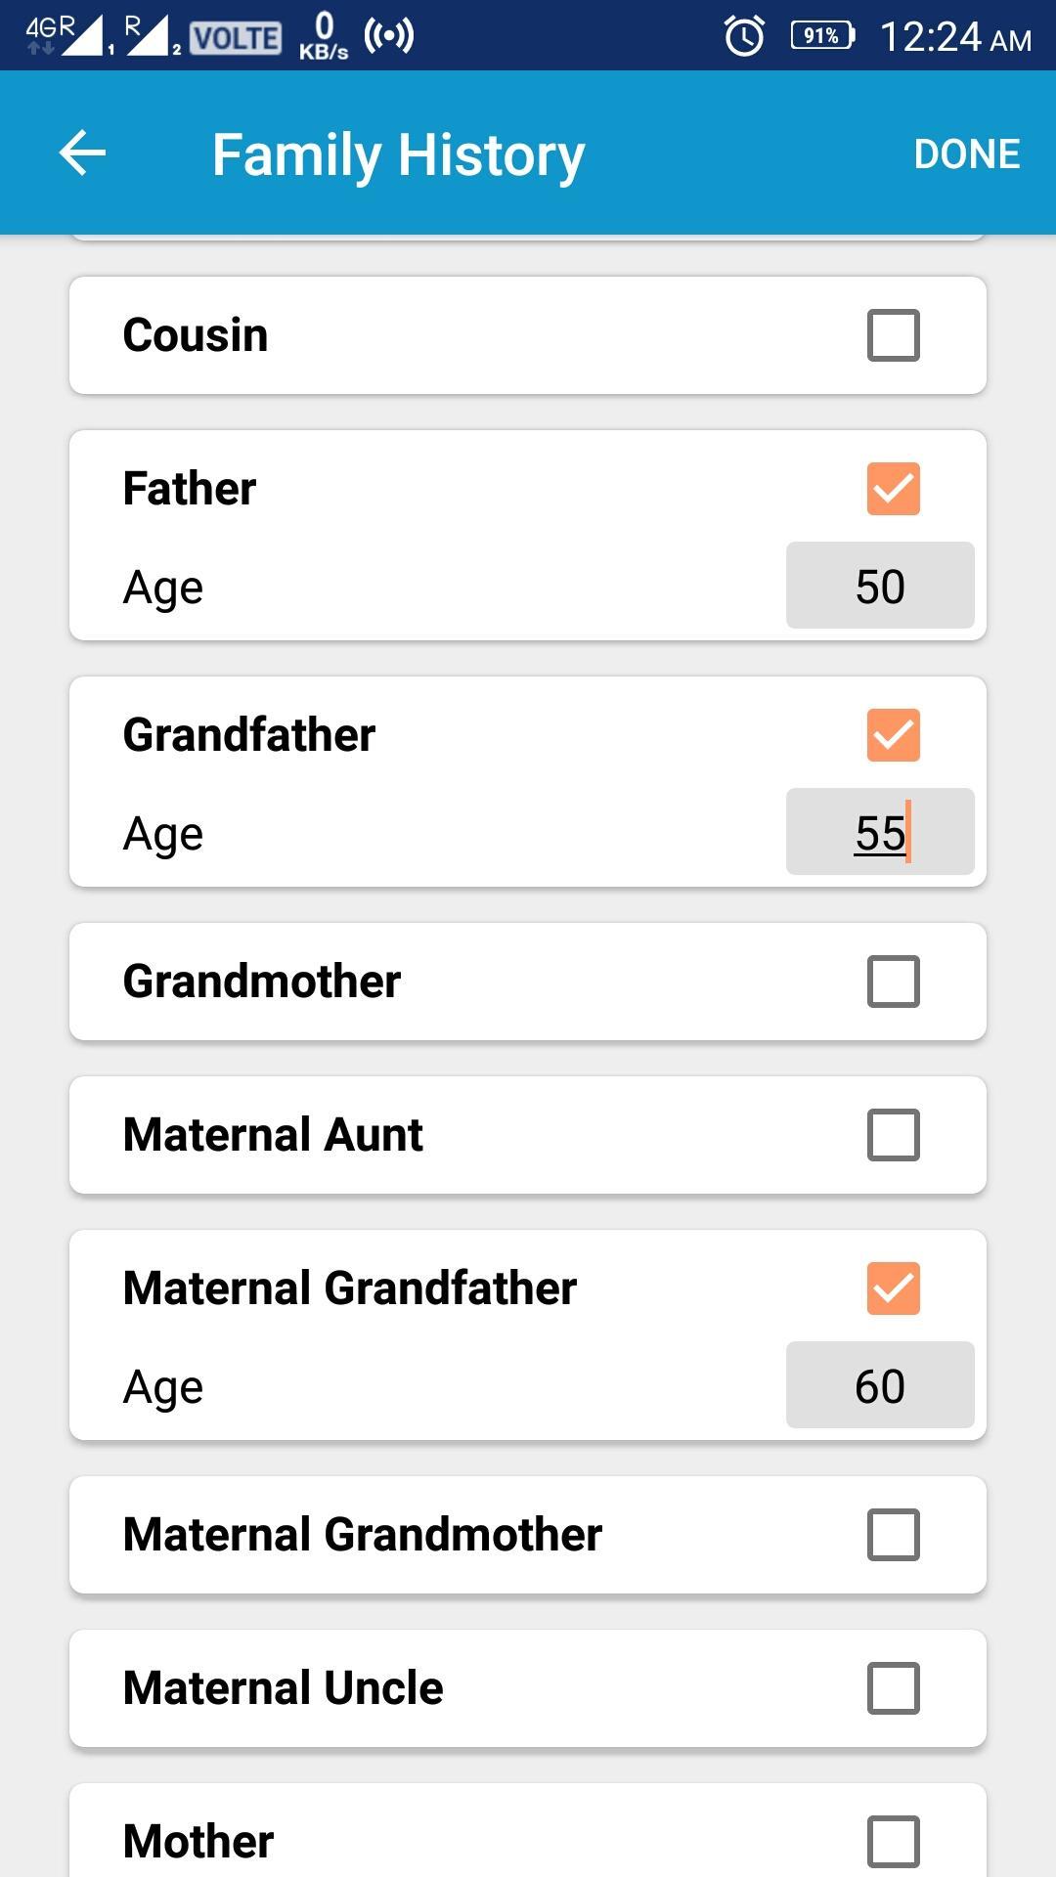1056x1877 pixels.
Task: Uncheck the Grandfather checkbox
Action: (894, 735)
